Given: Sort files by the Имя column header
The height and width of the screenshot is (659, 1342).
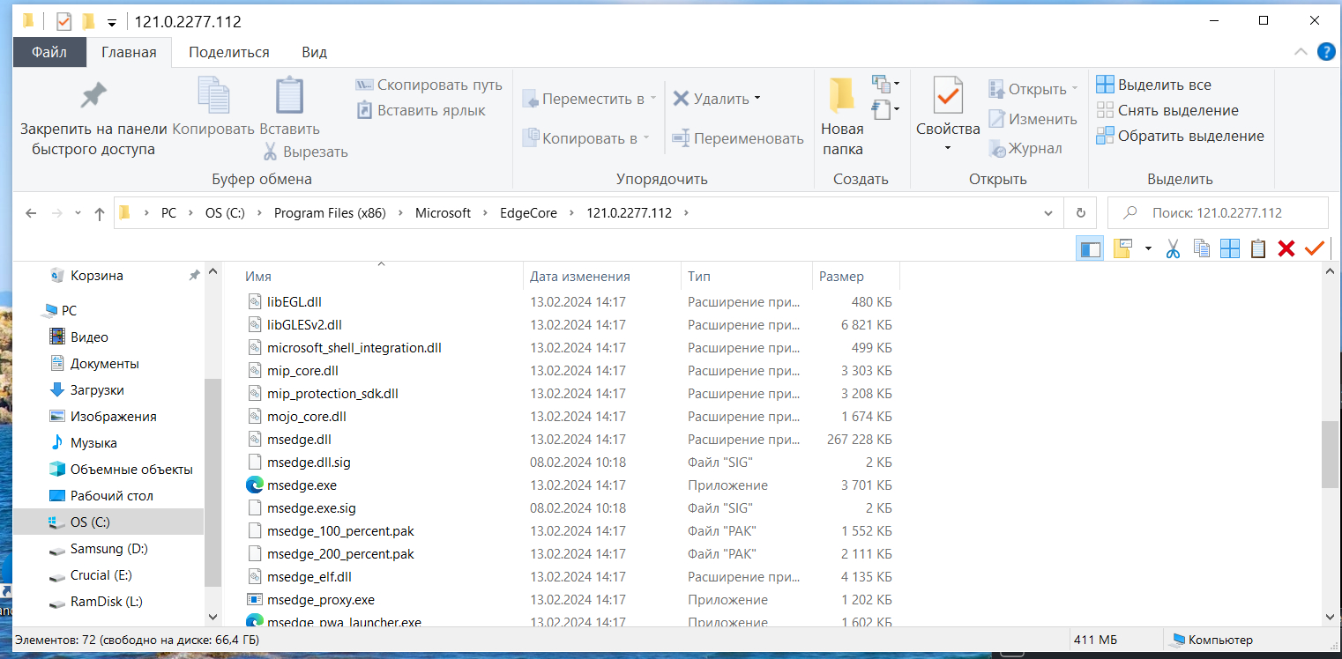Looking at the screenshot, I should pyautogui.click(x=381, y=276).
